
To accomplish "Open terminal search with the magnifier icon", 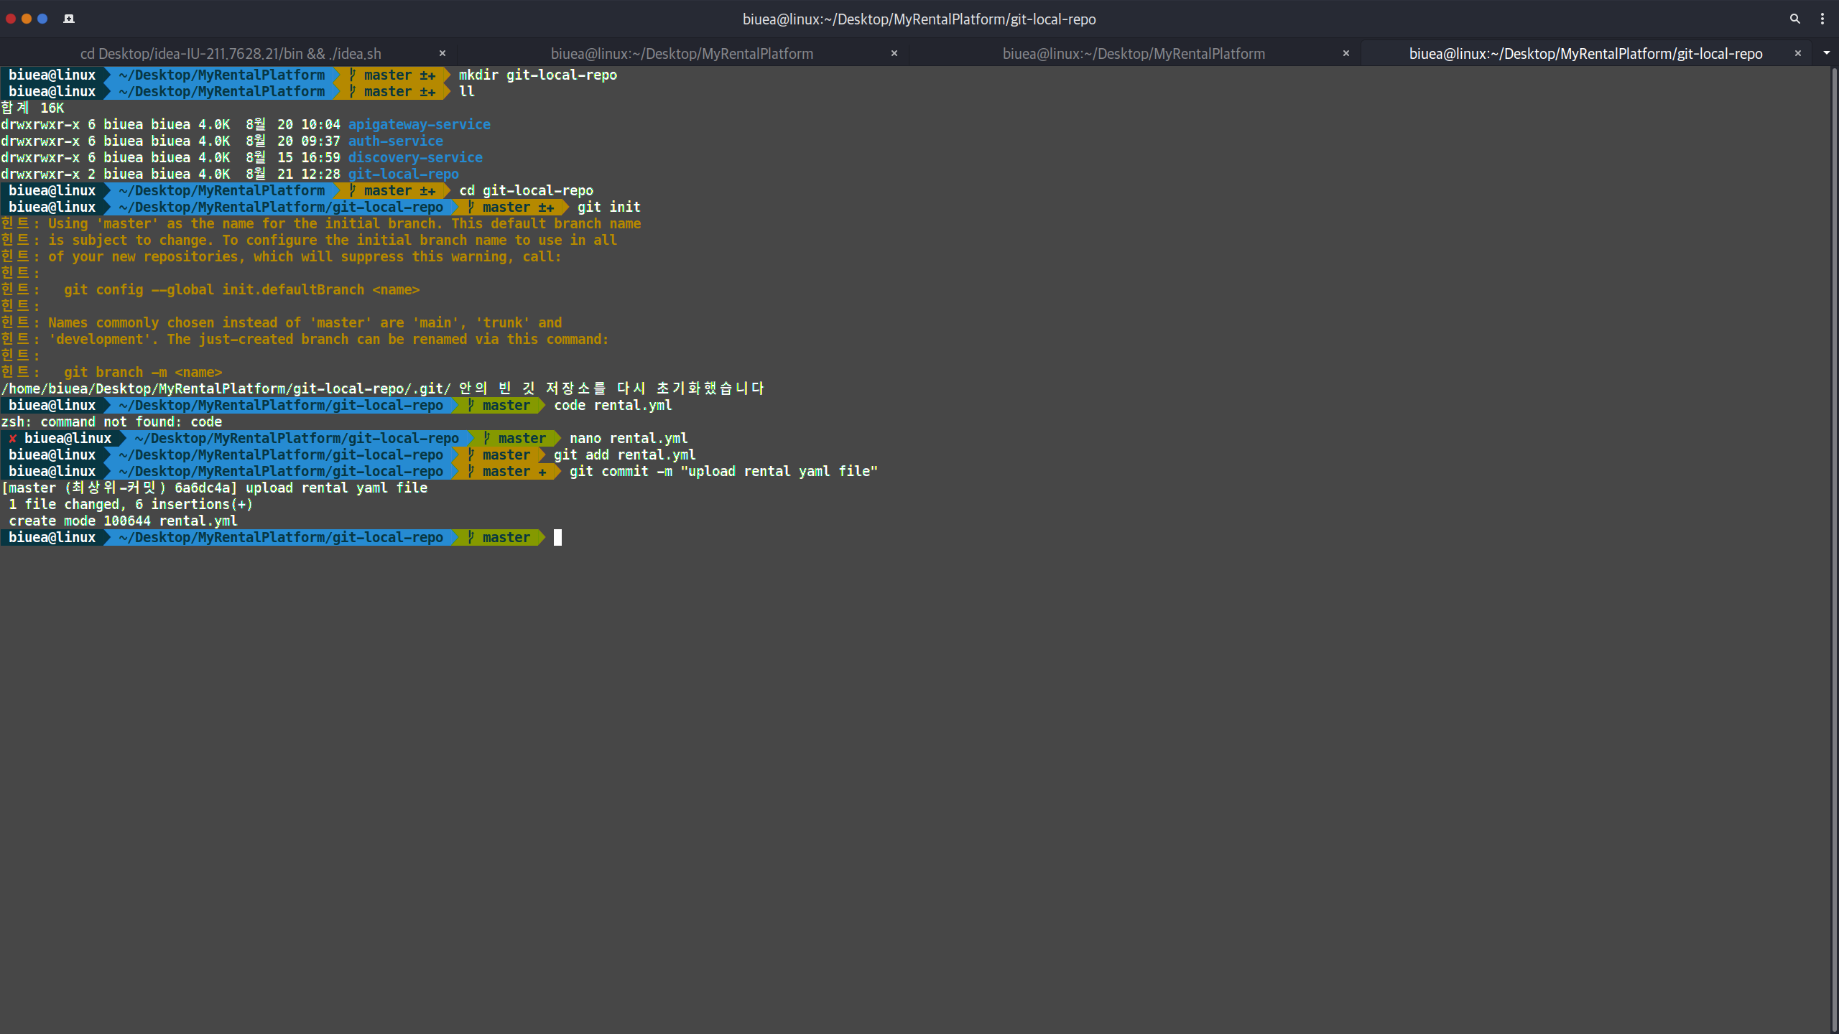I will [1794, 19].
